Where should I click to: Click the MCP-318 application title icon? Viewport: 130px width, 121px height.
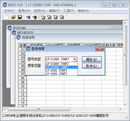tap(5, 5)
